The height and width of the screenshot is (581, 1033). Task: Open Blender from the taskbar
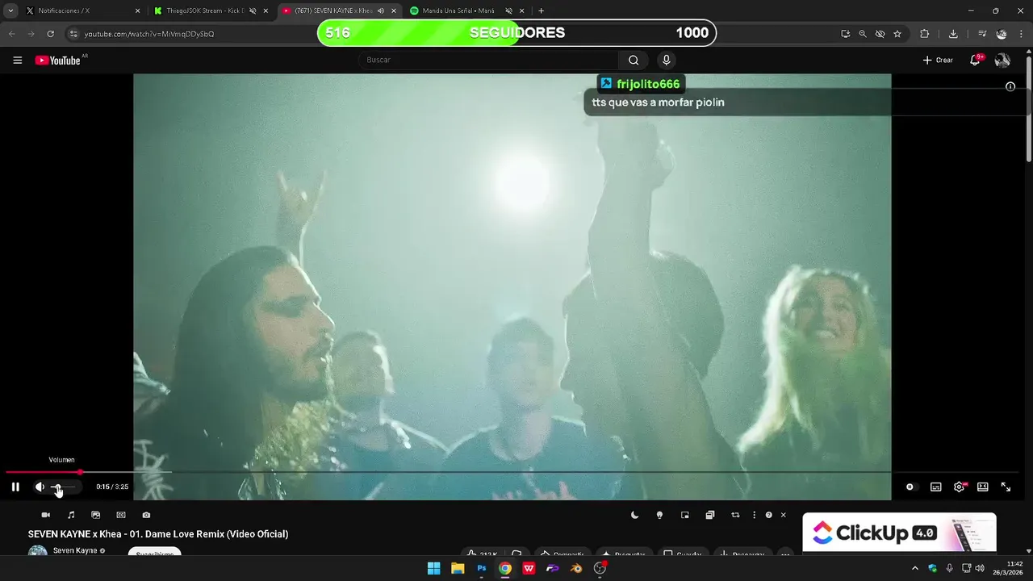(576, 568)
